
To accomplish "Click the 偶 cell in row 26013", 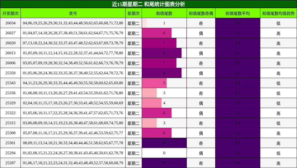I will 201,53.
